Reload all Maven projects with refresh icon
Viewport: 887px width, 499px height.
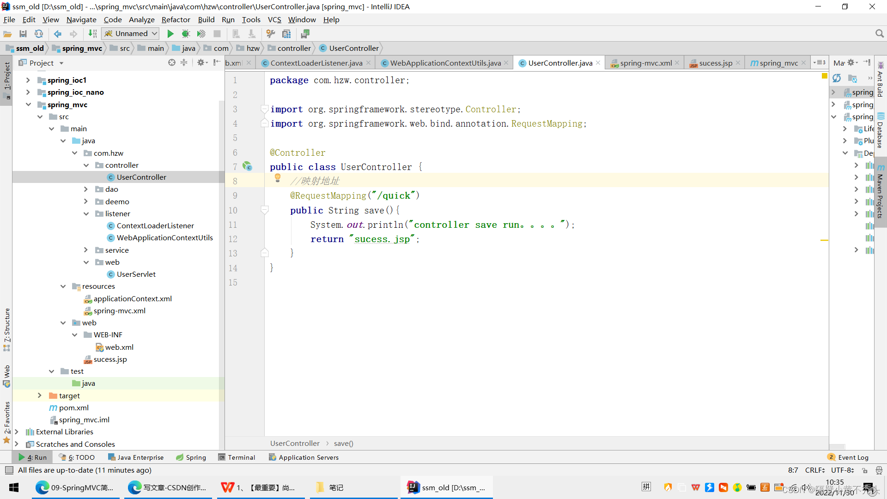click(837, 78)
